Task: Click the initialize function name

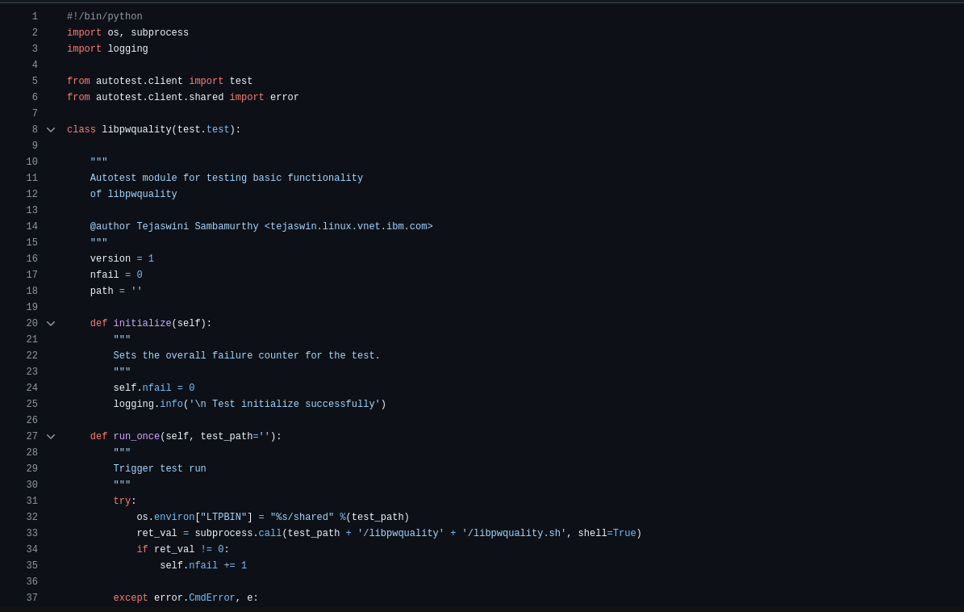Action: coord(142,323)
